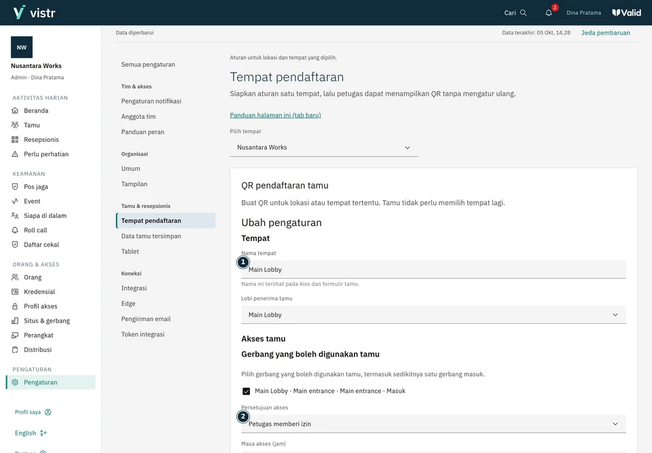This screenshot has height=453, width=652.
Task: Click the Siapa di dalam icon
Action: click(x=15, y=216)
